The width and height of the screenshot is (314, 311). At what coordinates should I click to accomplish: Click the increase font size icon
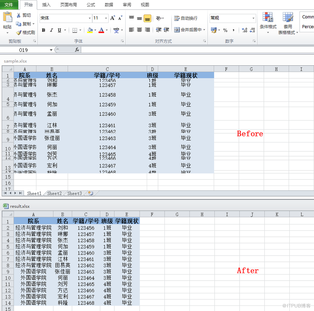(x=113, y=18)
